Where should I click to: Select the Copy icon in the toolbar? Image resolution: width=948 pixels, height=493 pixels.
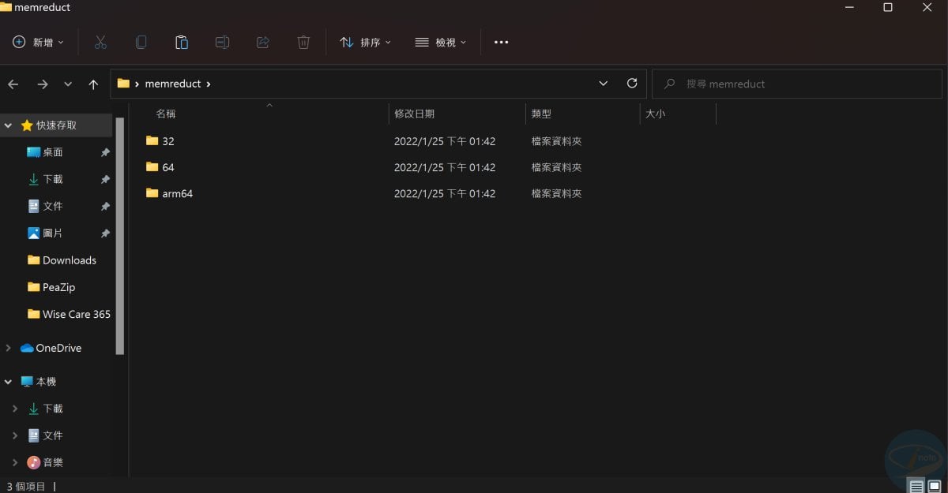click(141, 42)
